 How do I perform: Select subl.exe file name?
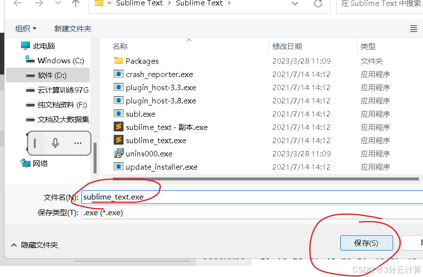(x=141, y=114)
